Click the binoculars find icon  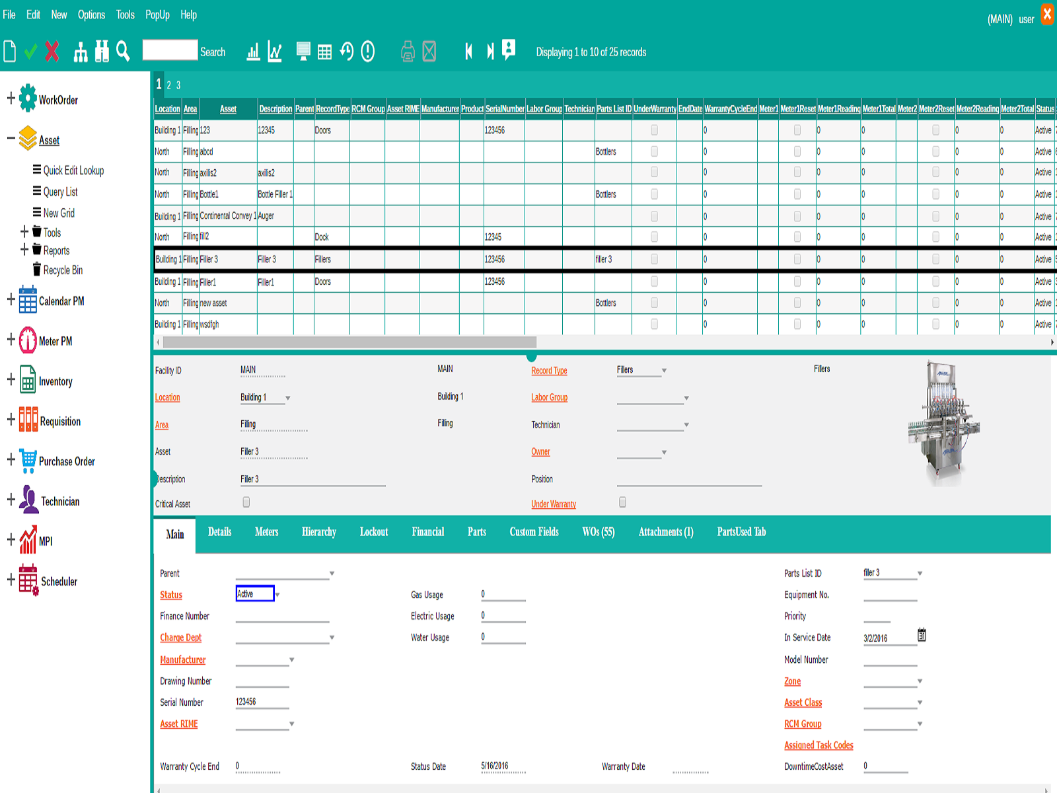pyautogui.click(x=102, y=51)
